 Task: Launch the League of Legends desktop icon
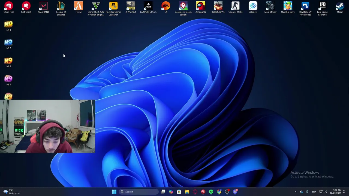(x=61, y=9)
